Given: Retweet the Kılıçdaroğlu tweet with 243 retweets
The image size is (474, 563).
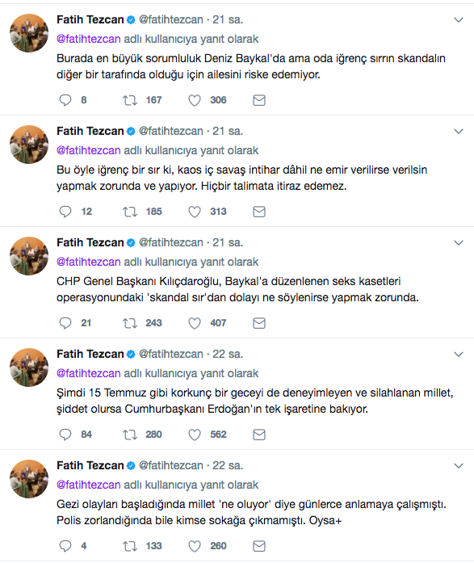Looking at the screenshot, I should click(x=129, y=323).
